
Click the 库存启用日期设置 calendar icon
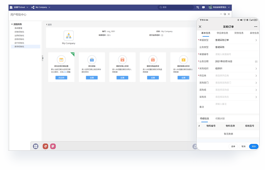point(61,60)
